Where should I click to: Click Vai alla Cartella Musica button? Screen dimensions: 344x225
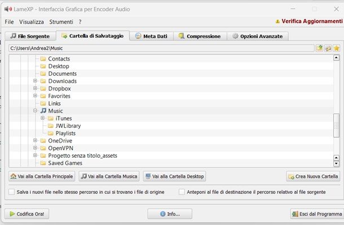tap(109, 176)
